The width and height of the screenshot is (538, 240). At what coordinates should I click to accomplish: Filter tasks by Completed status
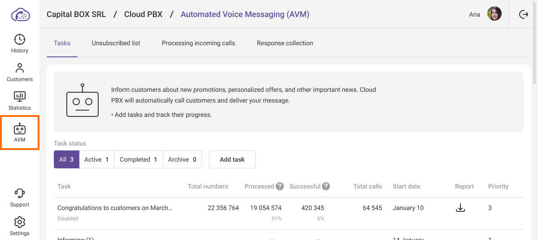tap(138, 159)
